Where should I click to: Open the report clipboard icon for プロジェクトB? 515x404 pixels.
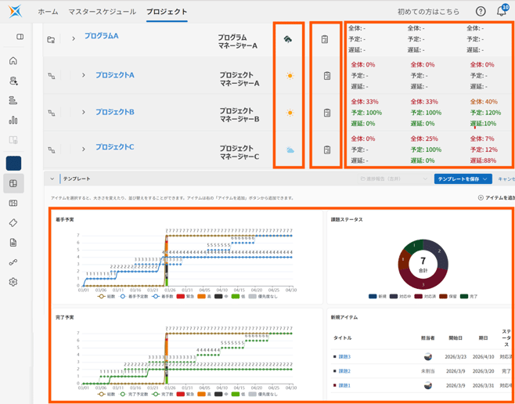pos(327,113)
